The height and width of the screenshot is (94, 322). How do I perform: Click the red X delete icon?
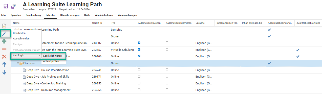pos(4,57)
